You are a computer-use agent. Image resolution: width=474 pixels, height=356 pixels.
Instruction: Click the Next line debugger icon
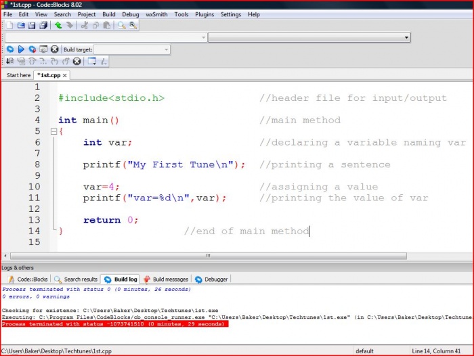[x=33, y=62]
